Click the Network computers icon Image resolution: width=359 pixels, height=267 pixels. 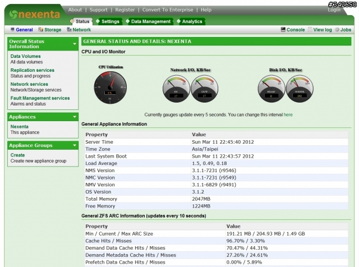(x=69, y=30)
